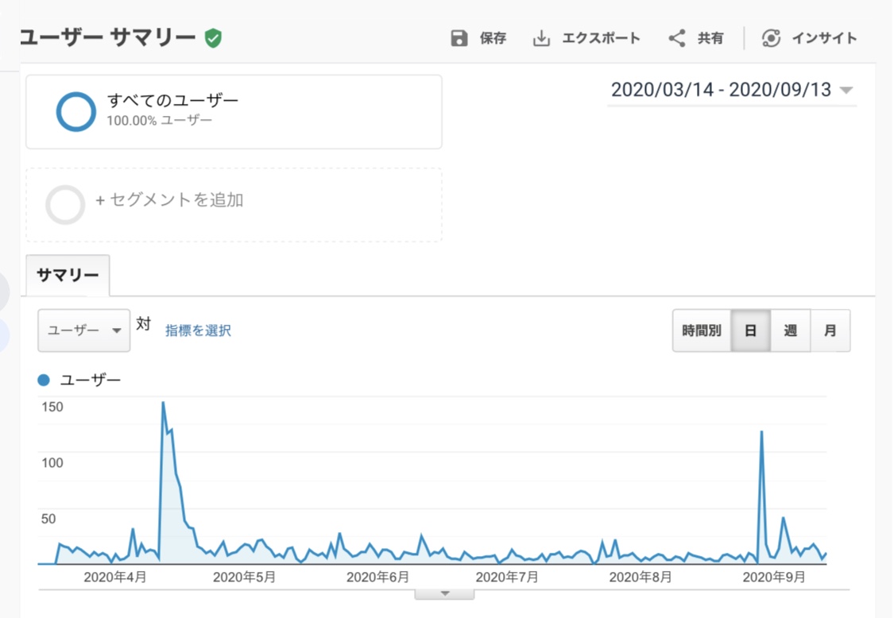The width and height of the screenshot is (894, 618).
Task: Expand the date range dropdown arrow
Action: 846,90
